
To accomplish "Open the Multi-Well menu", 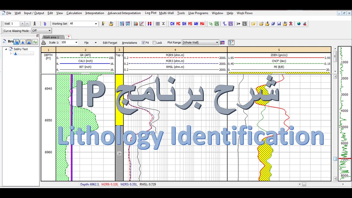I will click(x=166, y=13).
